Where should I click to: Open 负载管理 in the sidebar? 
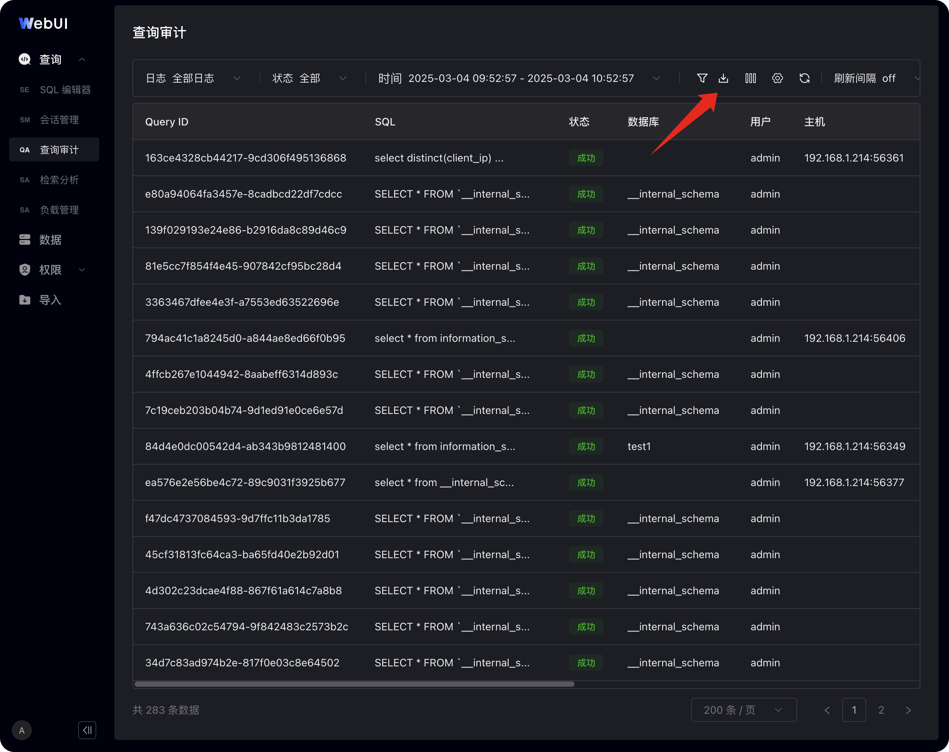click(54, 209)
